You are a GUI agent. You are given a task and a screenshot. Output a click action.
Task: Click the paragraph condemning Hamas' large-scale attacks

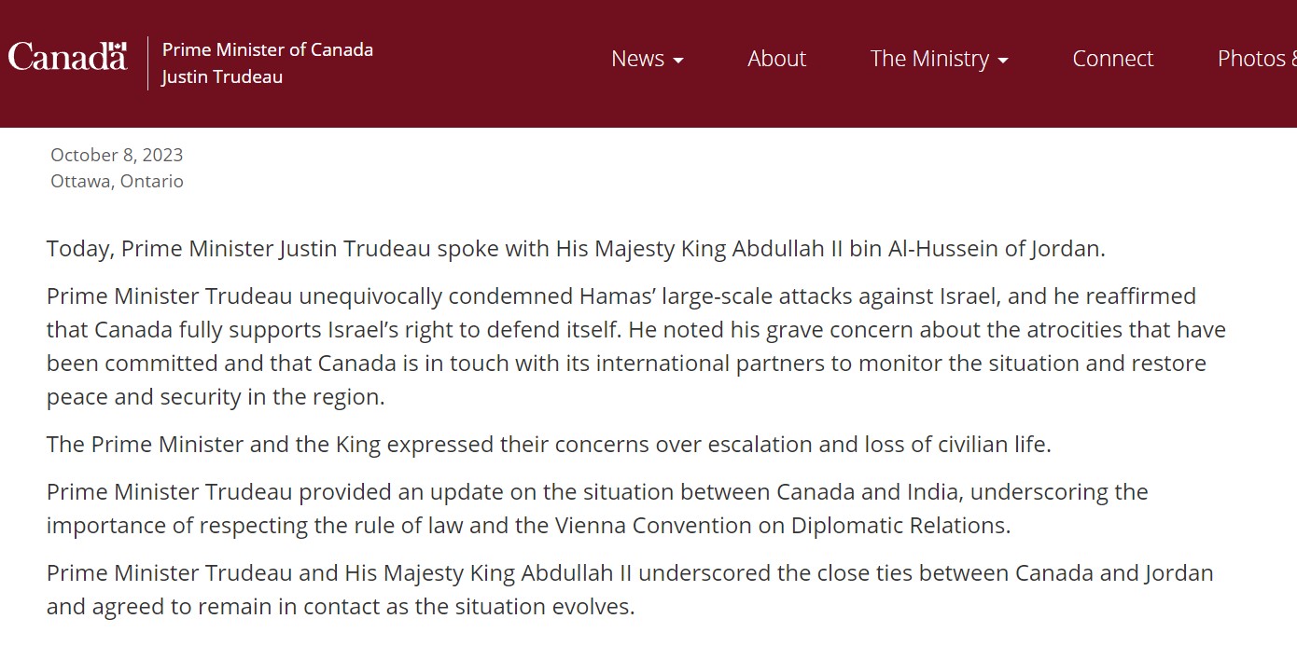[636, 347]
